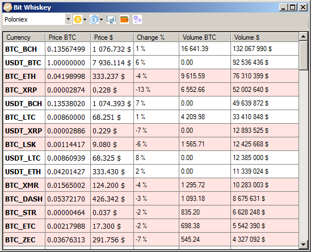Click the BTC_XRP change cell showing -13 %

pyautogui.click(x=156, y=90)
